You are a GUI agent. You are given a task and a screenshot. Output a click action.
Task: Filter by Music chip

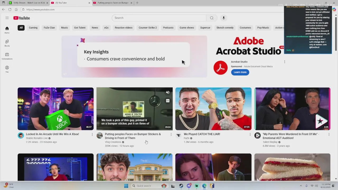(x=64, y=28)
